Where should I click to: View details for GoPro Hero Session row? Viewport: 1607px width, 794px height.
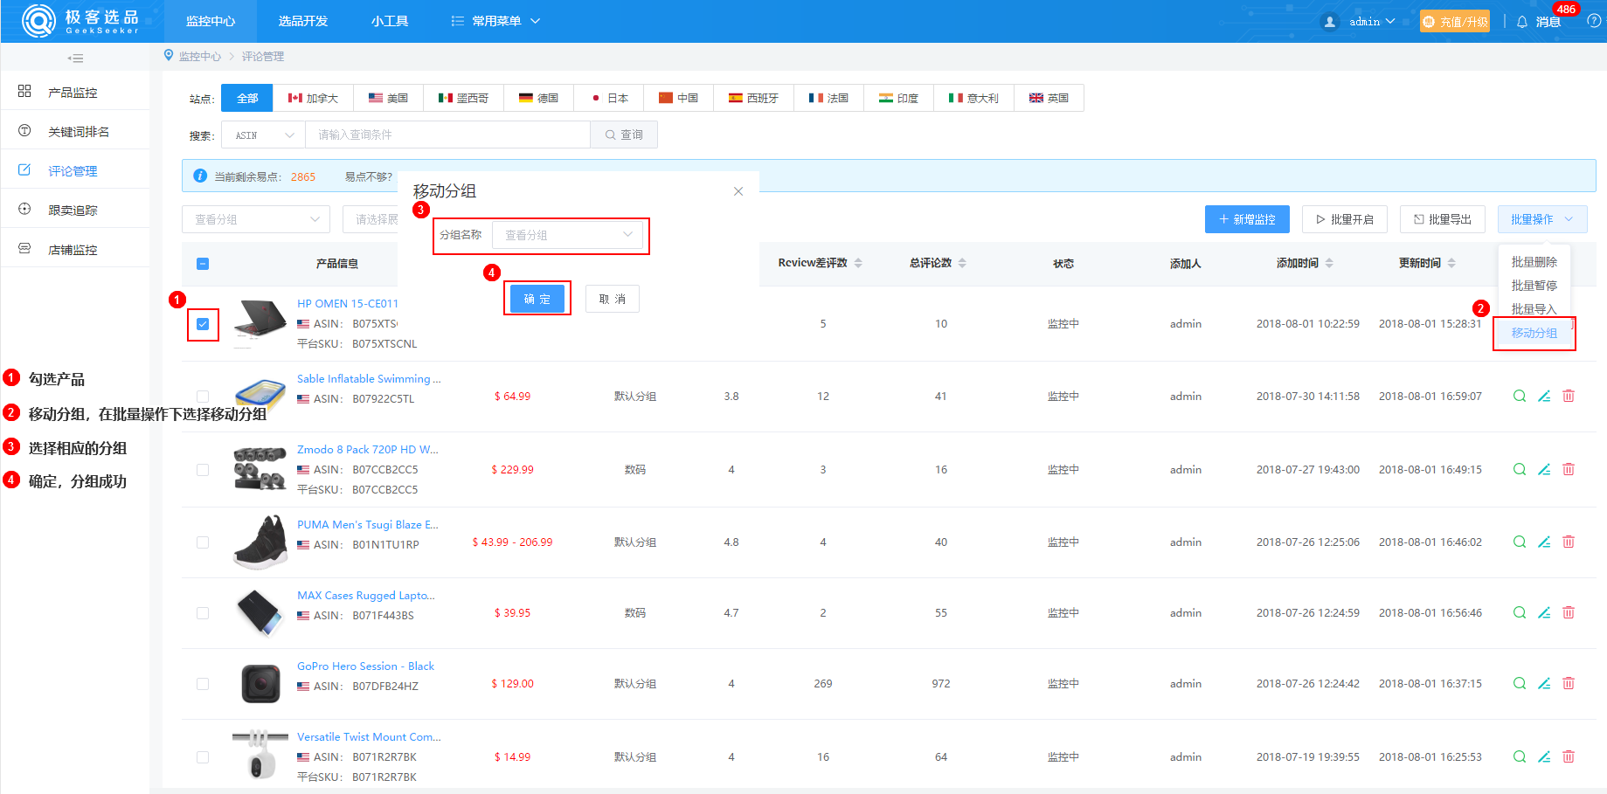click(x=1520, y=683)
